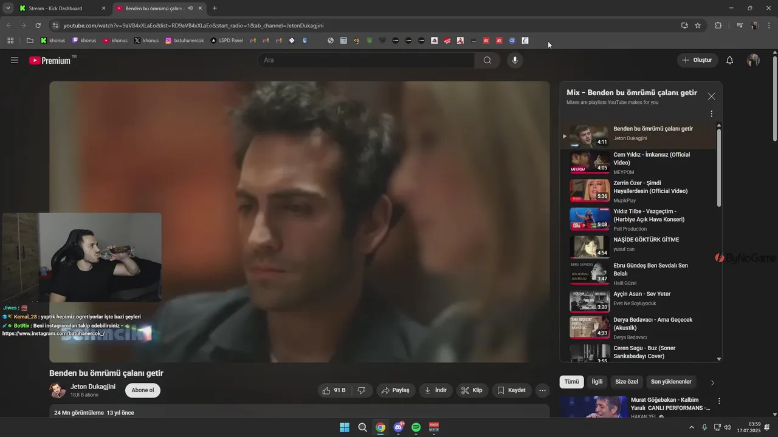Open the YouTube account avatar menu
778x437 pixels.
click(x=753, y=60)
